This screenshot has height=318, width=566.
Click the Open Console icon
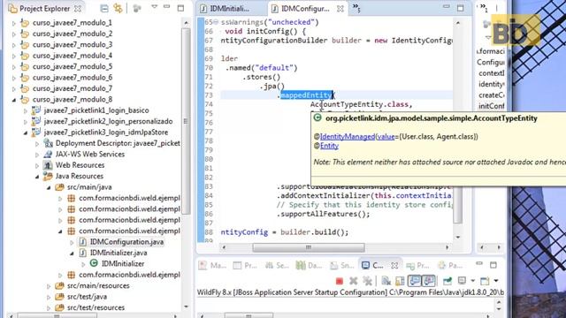pos(486,281)
